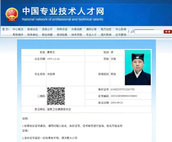Click the national emblem logo
This screenshot has width=172, height=142.
(12, 14)
